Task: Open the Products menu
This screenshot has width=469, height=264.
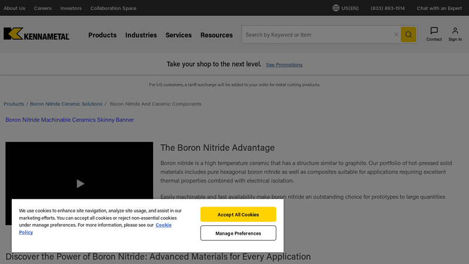Action: coord(103,35)
